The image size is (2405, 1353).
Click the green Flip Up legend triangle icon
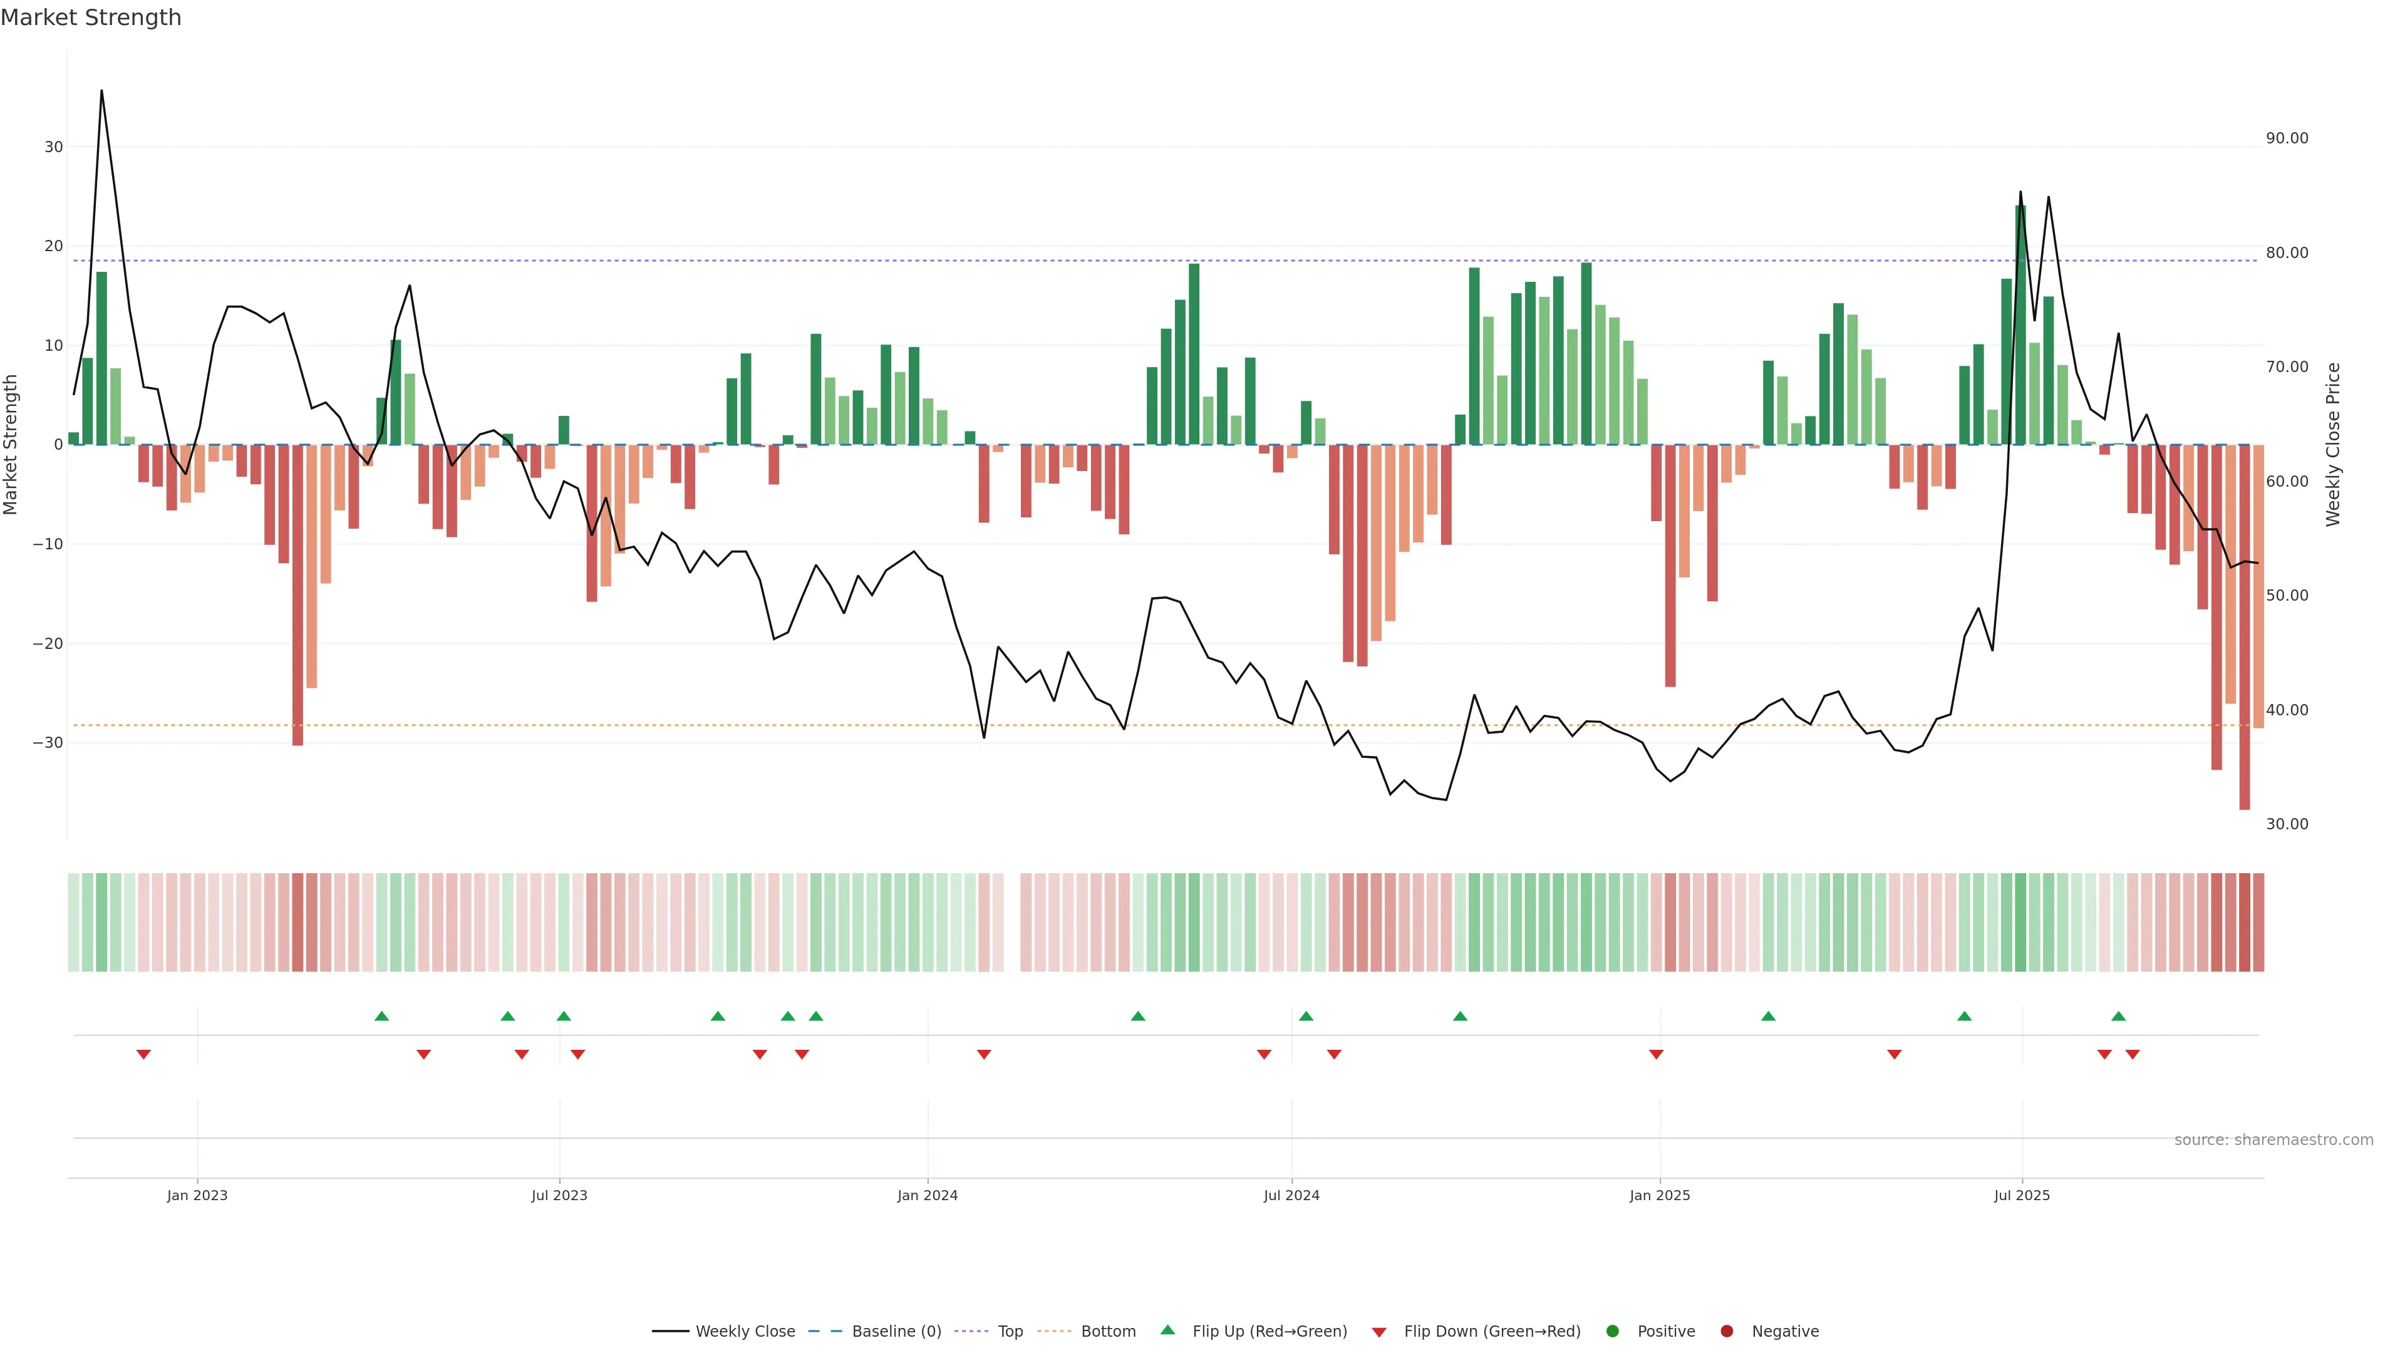point(1167,1330)
